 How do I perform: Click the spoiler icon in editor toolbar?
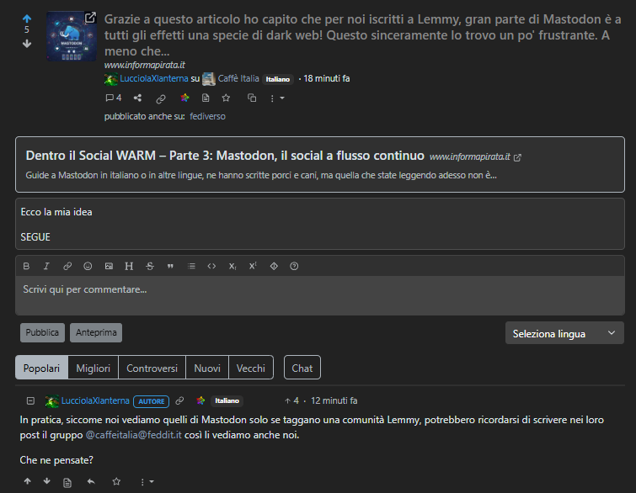(273, 266)
